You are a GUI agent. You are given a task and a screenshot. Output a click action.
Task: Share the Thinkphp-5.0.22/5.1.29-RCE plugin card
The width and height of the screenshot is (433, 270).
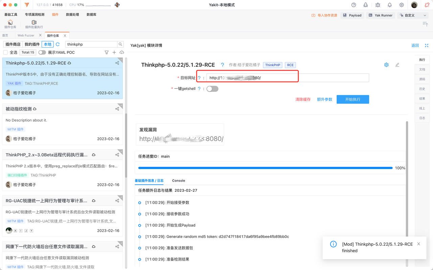117,63
